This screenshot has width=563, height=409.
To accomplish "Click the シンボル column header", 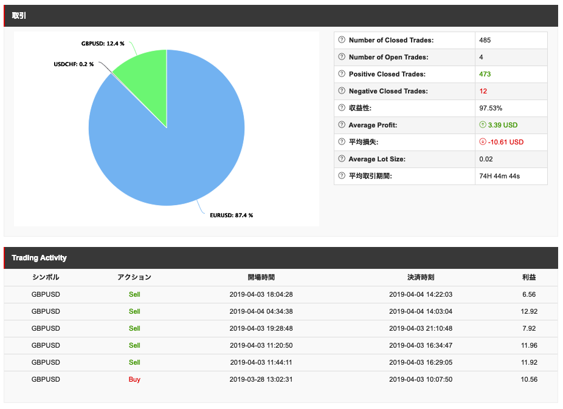I will [46, 277].
